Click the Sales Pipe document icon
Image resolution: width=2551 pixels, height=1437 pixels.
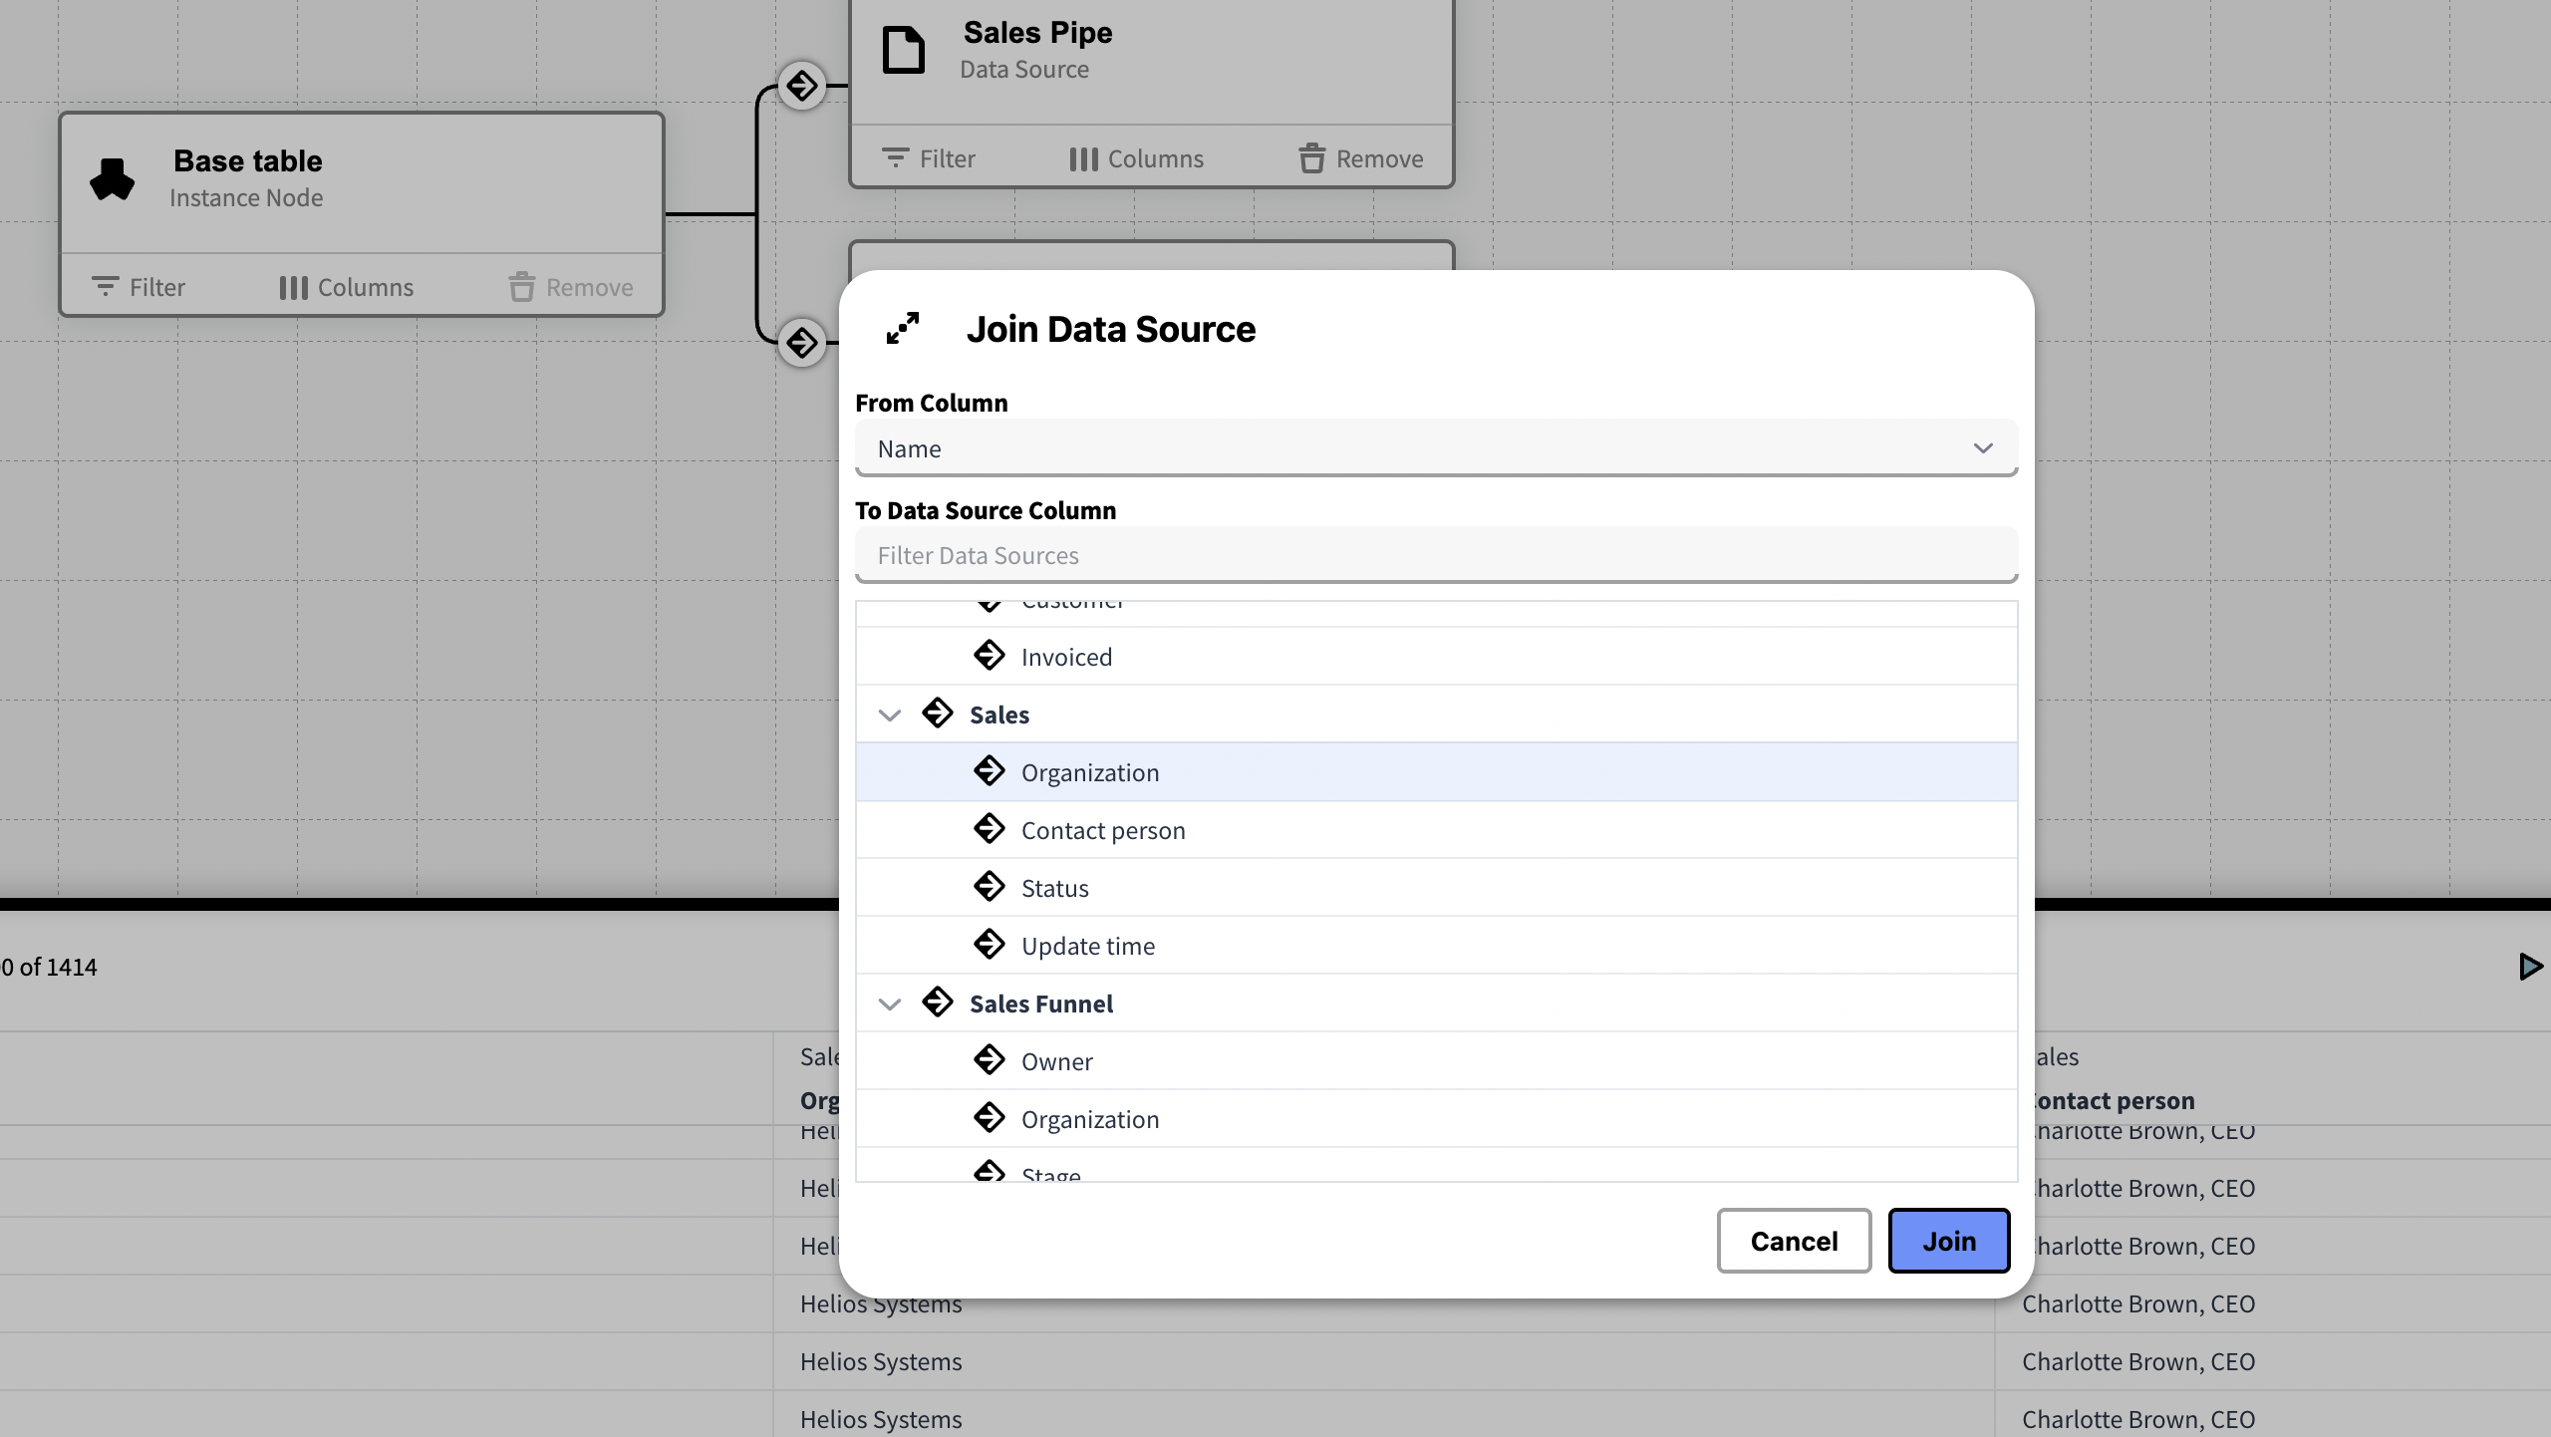pyautogui.click(x=904, y=50)
